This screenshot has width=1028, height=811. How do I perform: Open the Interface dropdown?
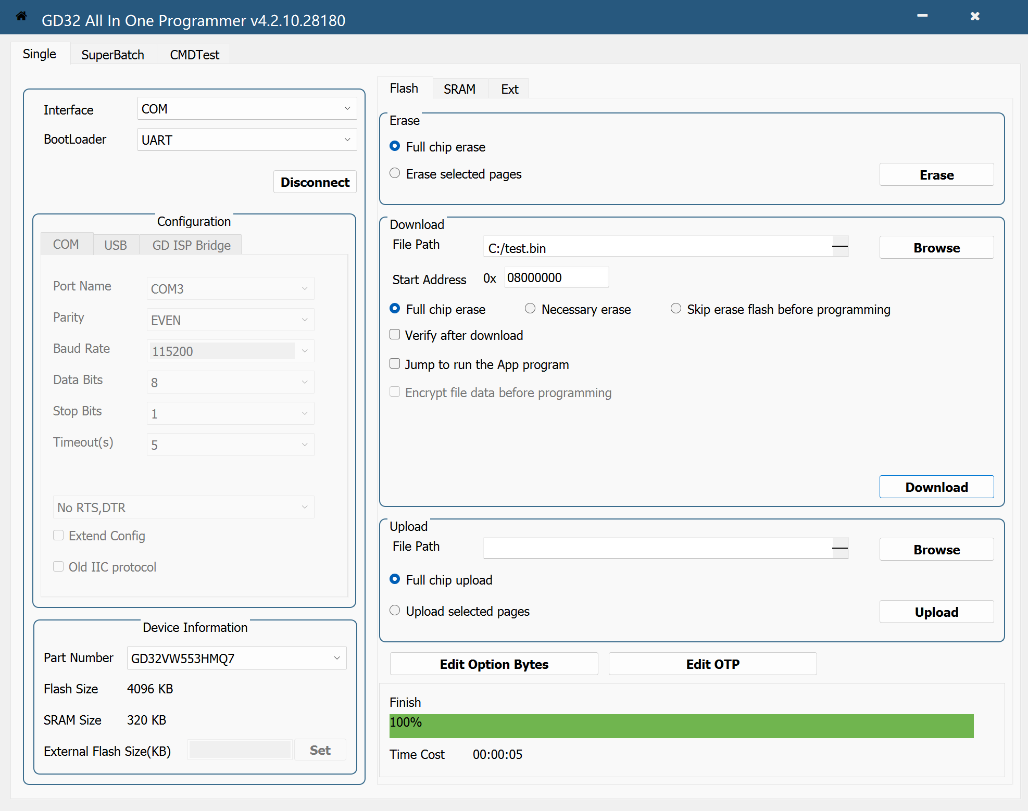pyautogui.click(x=247, y=109)
